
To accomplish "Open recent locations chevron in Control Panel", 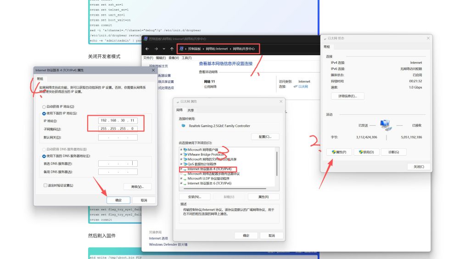I will tap(164, 49).
